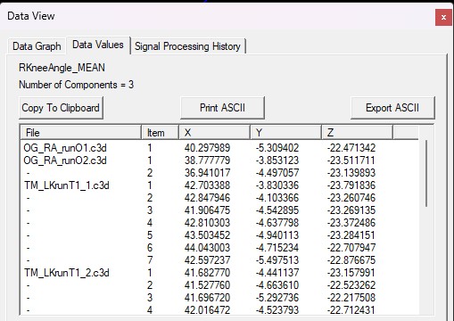Screen dimensions: 454x321
Task: Click the X column header
Action: coord(214,132)
